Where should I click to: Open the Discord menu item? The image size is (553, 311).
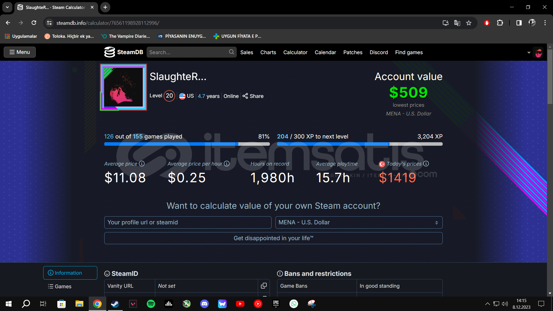tap(379, 52)
